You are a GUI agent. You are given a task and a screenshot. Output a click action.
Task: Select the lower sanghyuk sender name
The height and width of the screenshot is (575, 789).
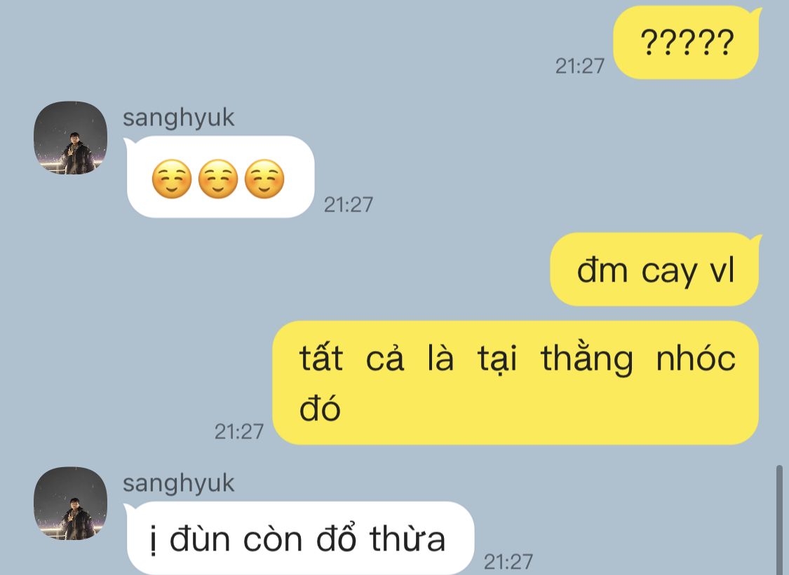178,484
